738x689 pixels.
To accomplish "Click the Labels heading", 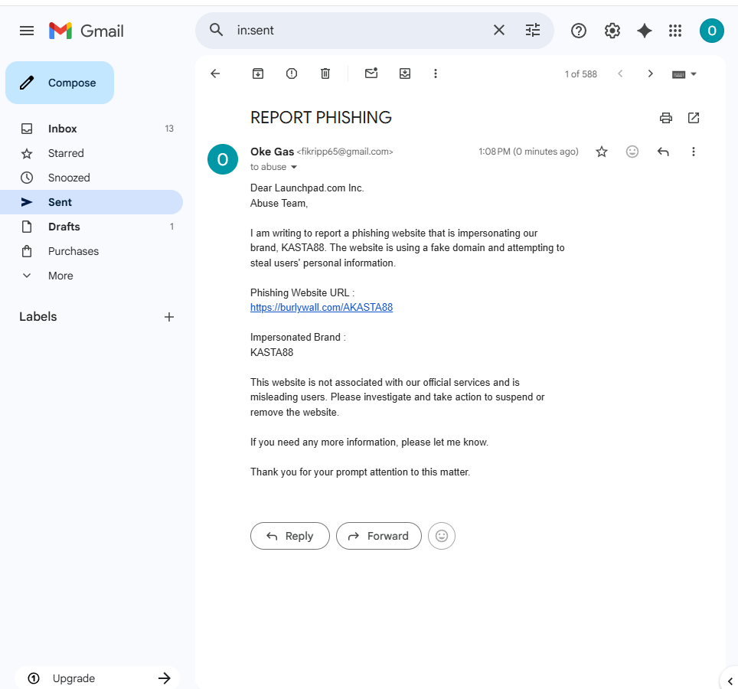I will point(38,317).
